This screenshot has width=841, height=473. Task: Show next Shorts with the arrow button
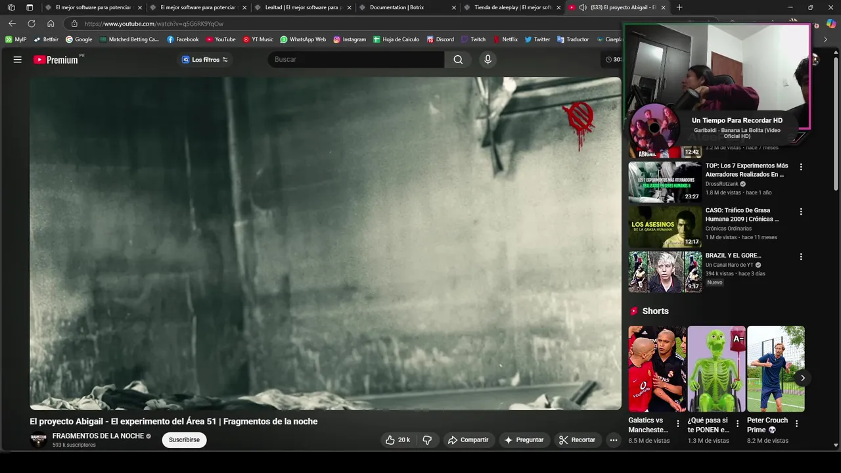(x=802, y=378)
